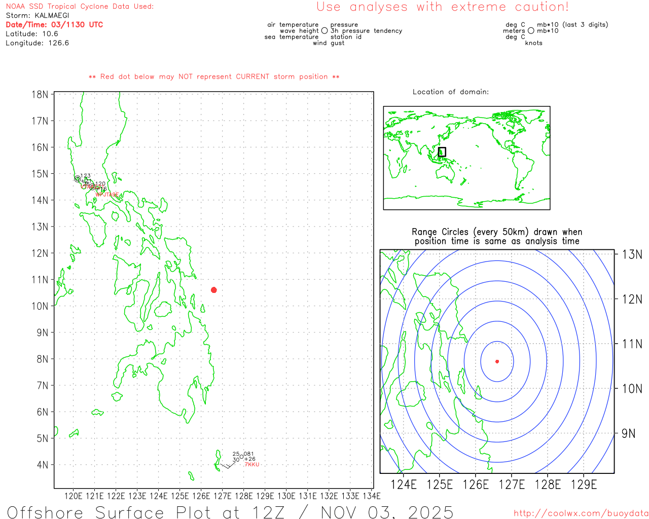Click the 'wind gust' legend label

[329, 43]
